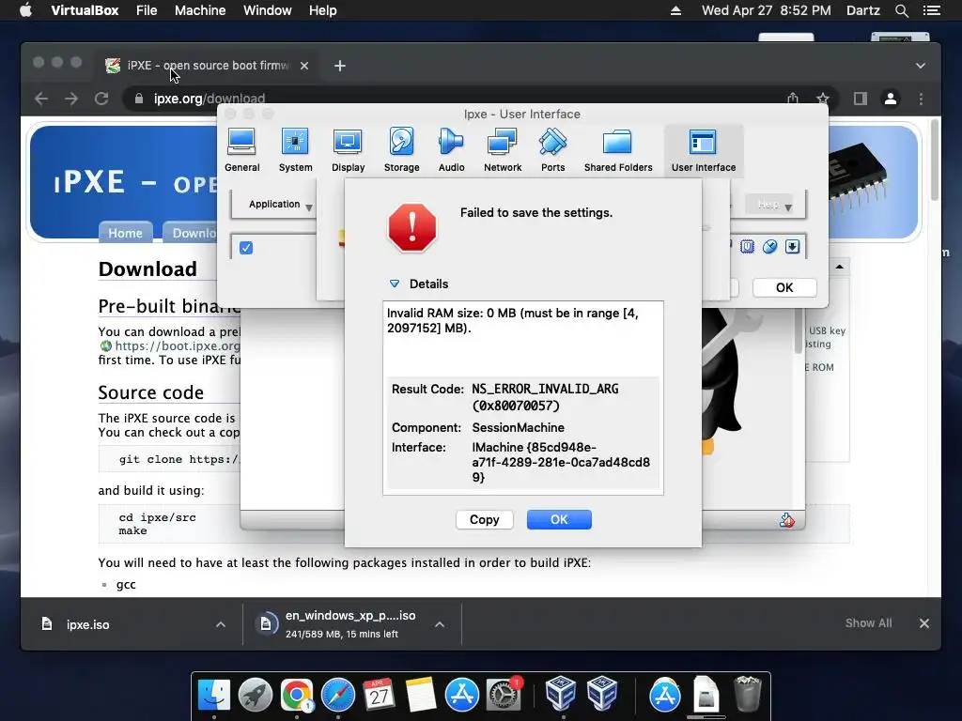The image size is (962, 721).
Task: Toggle the menu bar checkbox in settings
Action: pyautogui.click(x=246, y=248)
